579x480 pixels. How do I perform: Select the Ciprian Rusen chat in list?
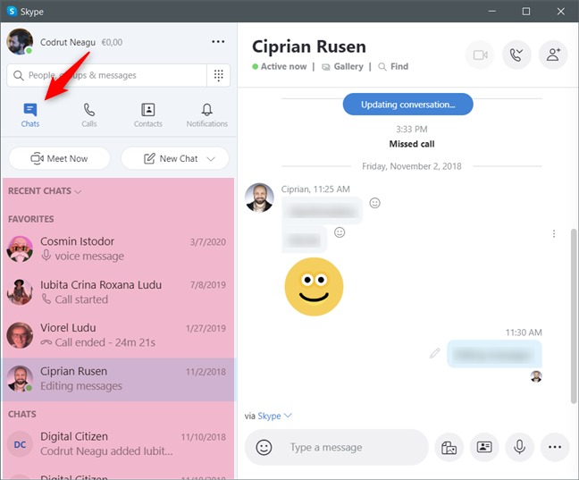point(118,379)
